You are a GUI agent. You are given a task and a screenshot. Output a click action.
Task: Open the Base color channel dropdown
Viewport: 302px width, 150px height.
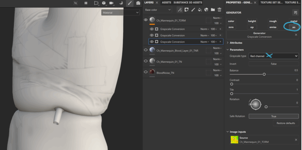click(158, 10)
